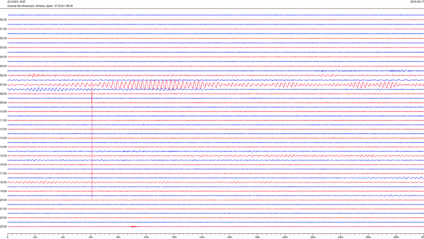Select the 11:30 time label

click(3, 120)
